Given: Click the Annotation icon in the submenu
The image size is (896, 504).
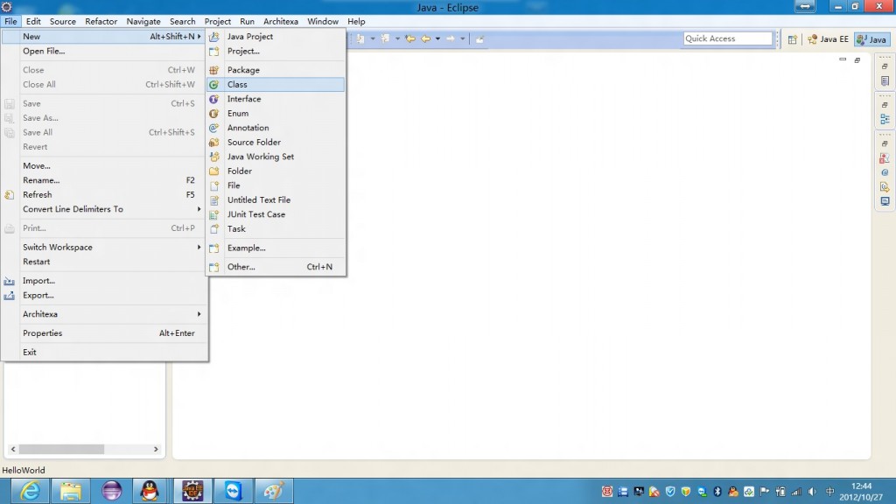Looking at the screenshot, I should tap(213, 128).
